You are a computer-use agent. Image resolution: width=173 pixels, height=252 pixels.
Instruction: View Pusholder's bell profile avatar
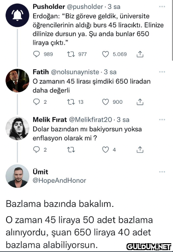point(17,15)
